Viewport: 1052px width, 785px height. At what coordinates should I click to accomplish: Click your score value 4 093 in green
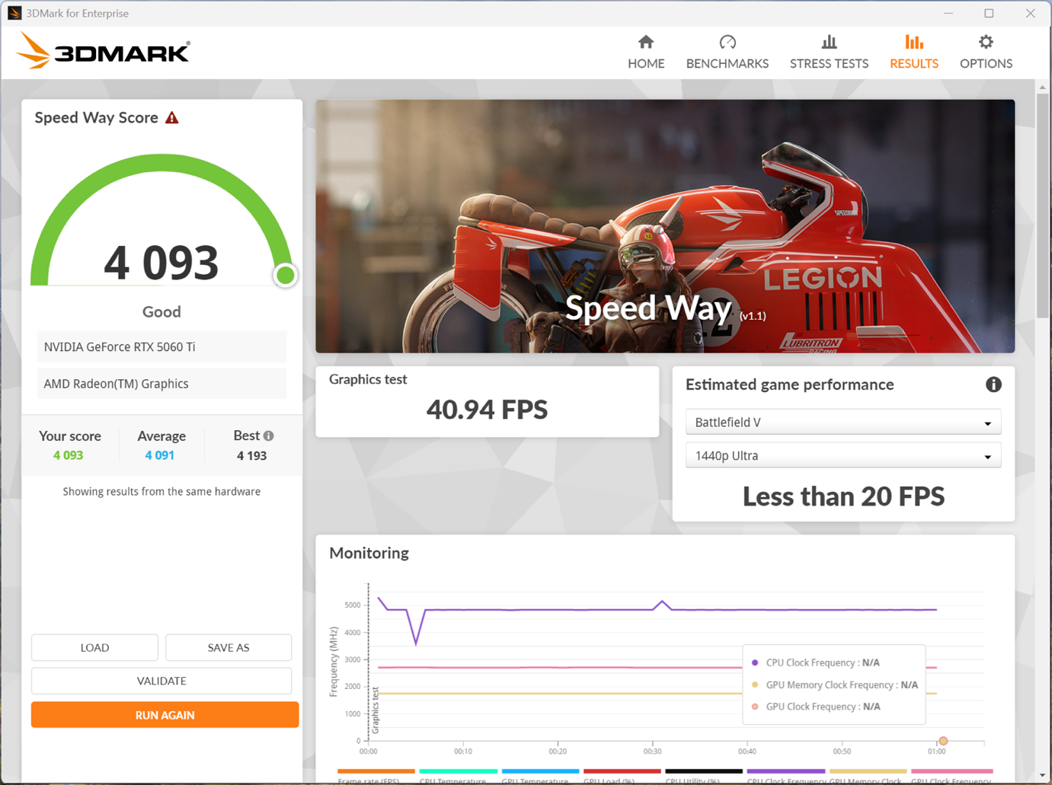[x=68, y=455]
